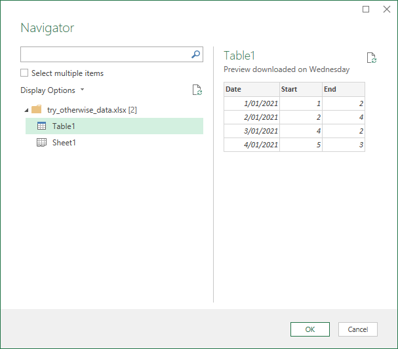Click the folder icon for try_otherwise_data.xlsx
Image resolution: width=398 pixels, height=349 pixels.
point(37,109)
